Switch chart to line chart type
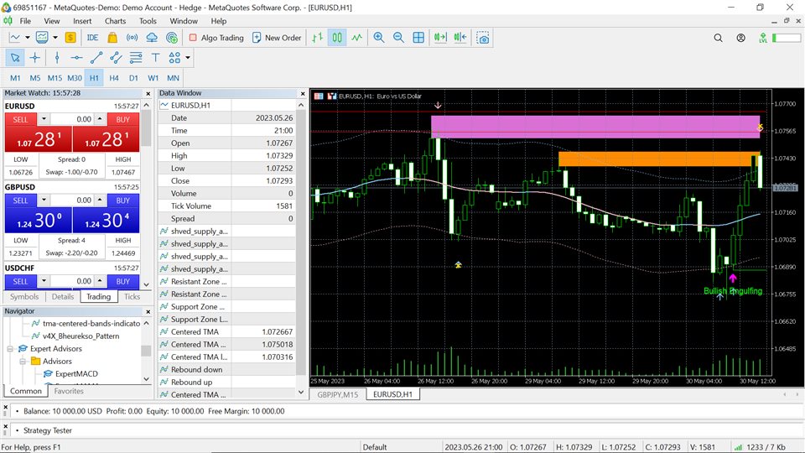This screenshot has width=805, height=453. [x=357, y=38]
